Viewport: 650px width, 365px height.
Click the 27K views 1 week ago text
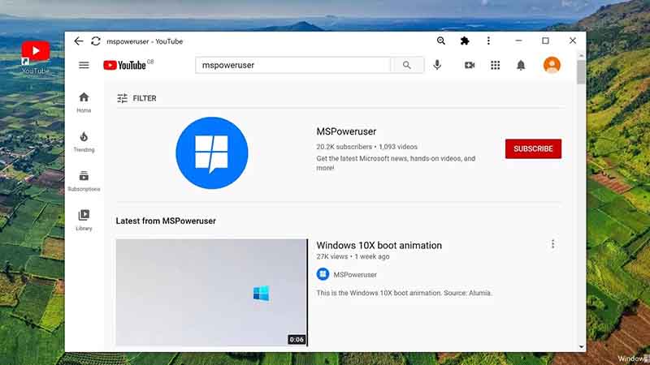tap(353, 256)
